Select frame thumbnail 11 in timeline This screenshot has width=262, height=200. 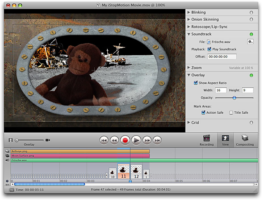click(x=123, y=171)
